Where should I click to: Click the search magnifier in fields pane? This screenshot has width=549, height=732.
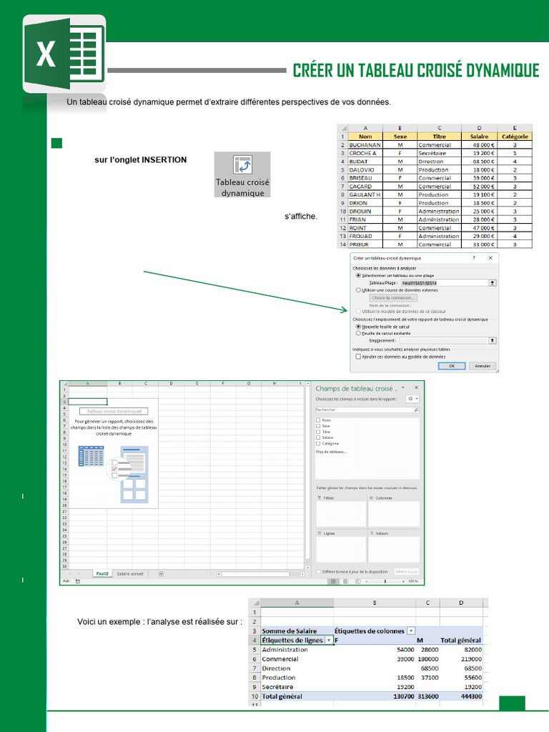click(417, 410)
